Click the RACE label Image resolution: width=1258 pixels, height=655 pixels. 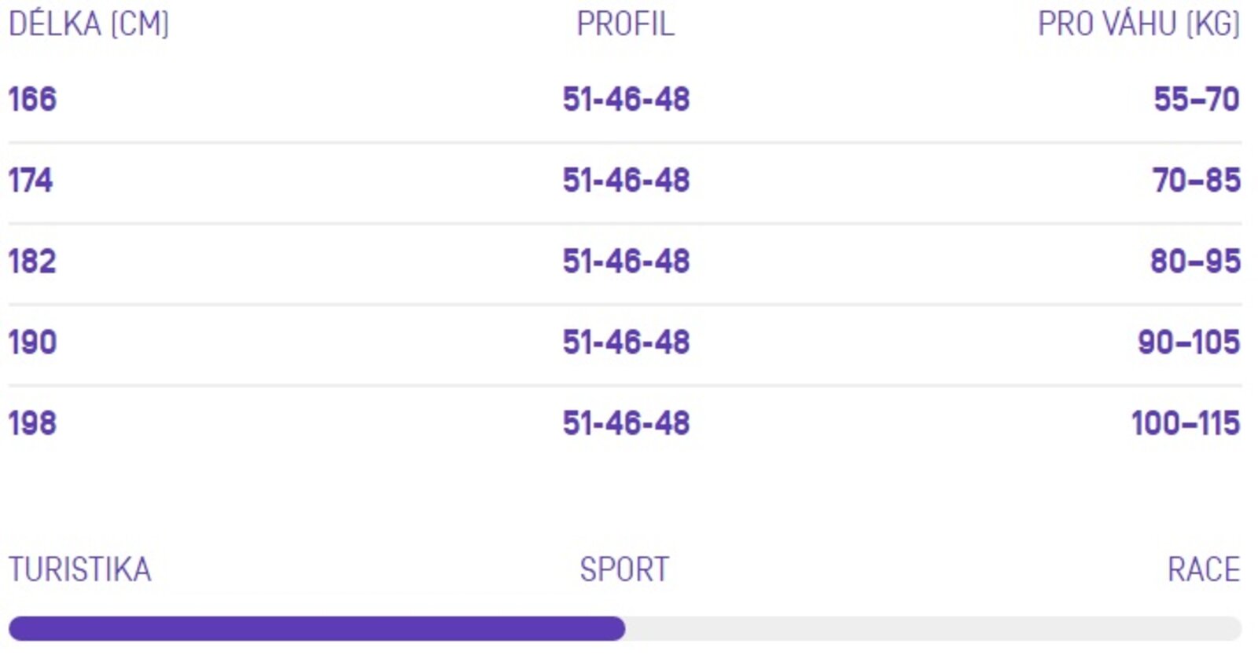pos(1204,569)
